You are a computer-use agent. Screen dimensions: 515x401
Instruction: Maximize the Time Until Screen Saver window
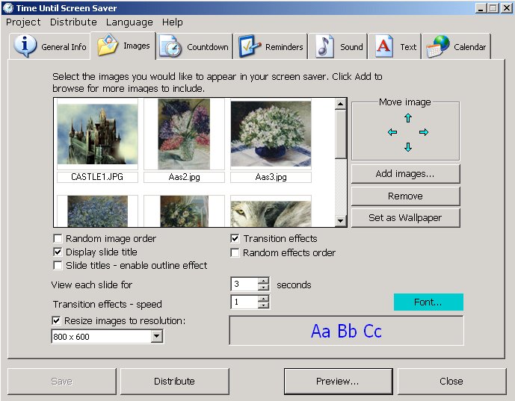pyautogui.click(x=493, y=8)
